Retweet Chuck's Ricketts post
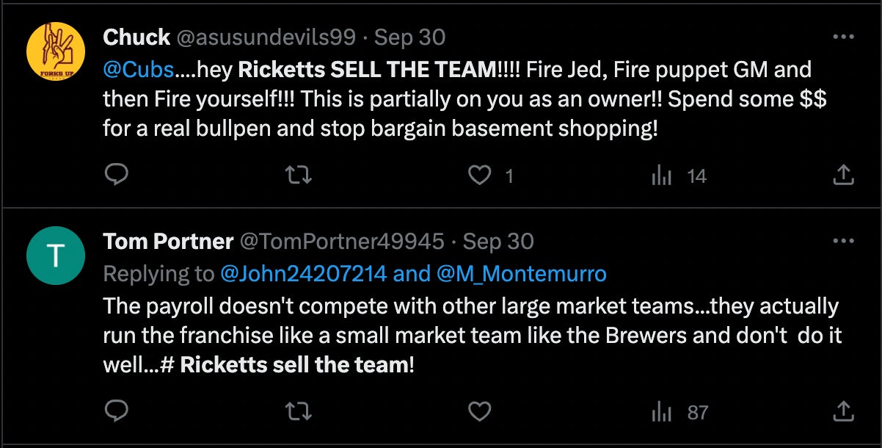The height and width of the screenshot is (448, 882). point(298,175)
